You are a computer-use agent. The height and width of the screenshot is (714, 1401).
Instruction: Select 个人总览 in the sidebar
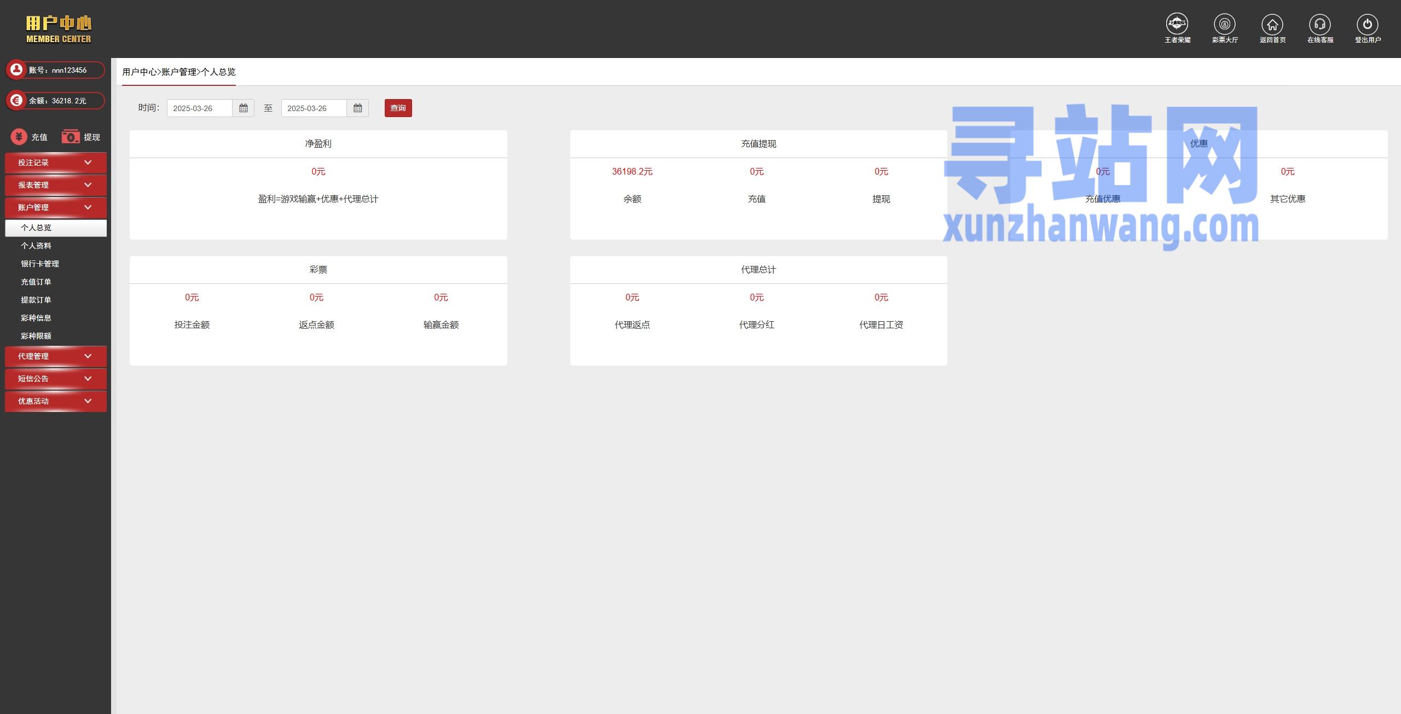point(56,228)
